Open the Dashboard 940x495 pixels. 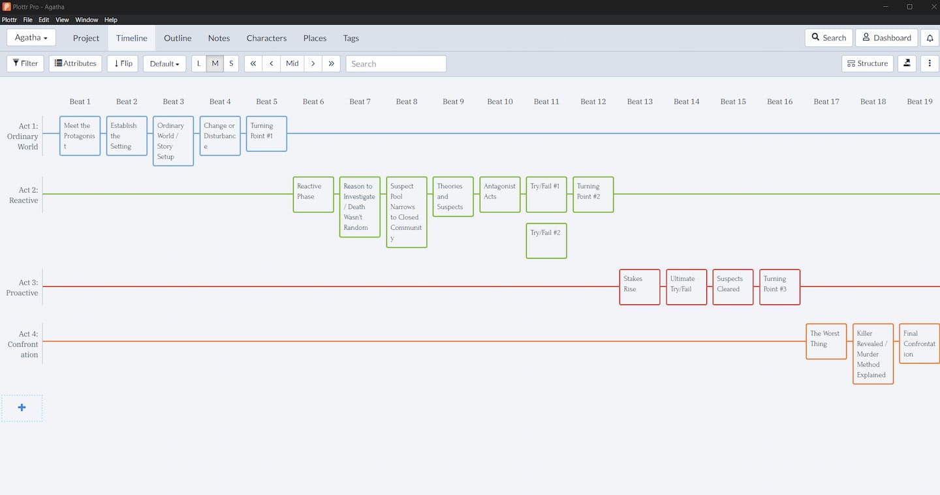click(886, 38)
